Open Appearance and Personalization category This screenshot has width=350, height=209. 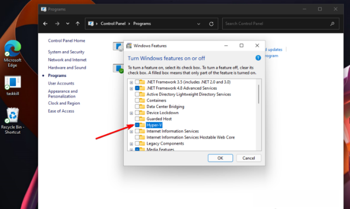point(63,94)
